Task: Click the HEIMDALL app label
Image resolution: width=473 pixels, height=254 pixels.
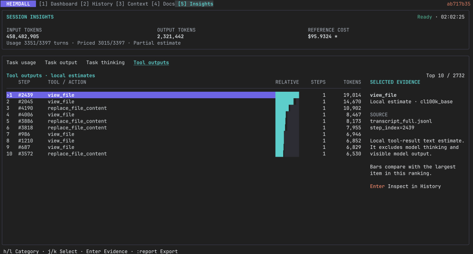Action: 18,4
